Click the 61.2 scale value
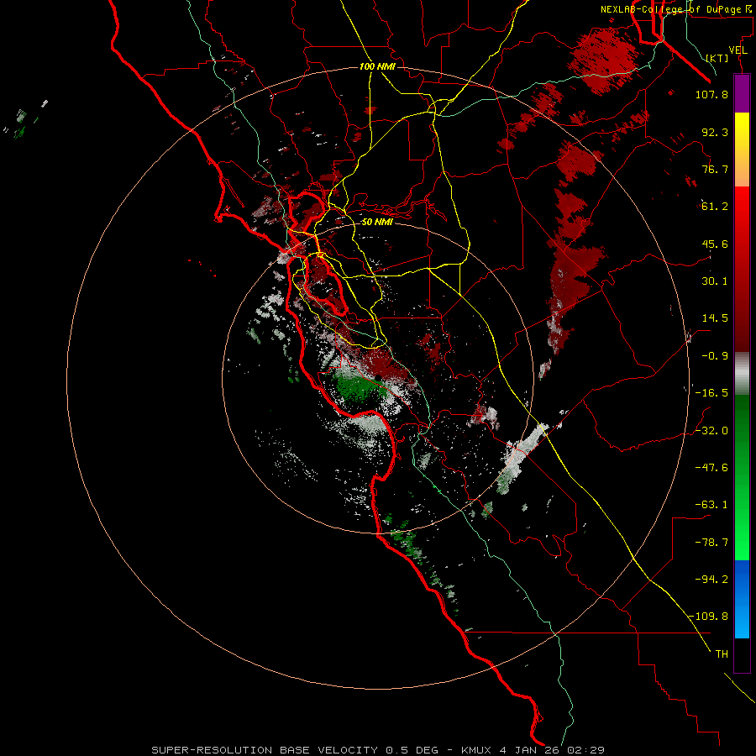This screenshot has height=756, width=756. click(x=715, y=207)
